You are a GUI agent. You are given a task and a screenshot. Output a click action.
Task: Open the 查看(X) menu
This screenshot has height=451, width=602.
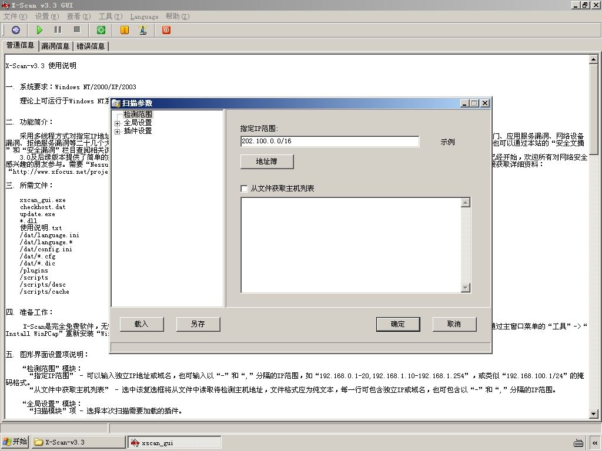click(x=79, y=16)
